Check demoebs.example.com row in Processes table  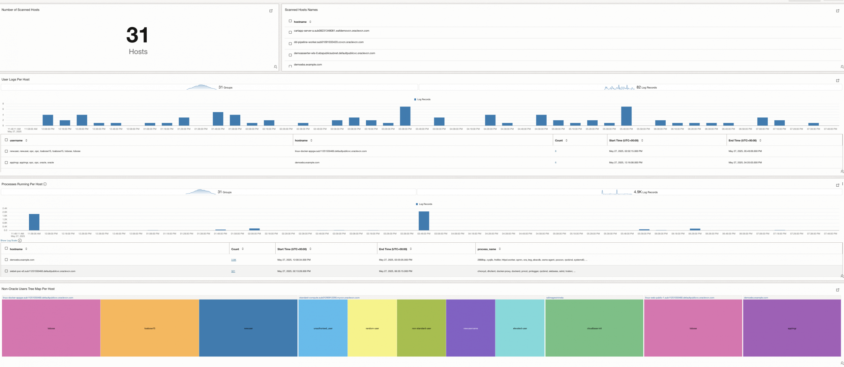(6, 260)
